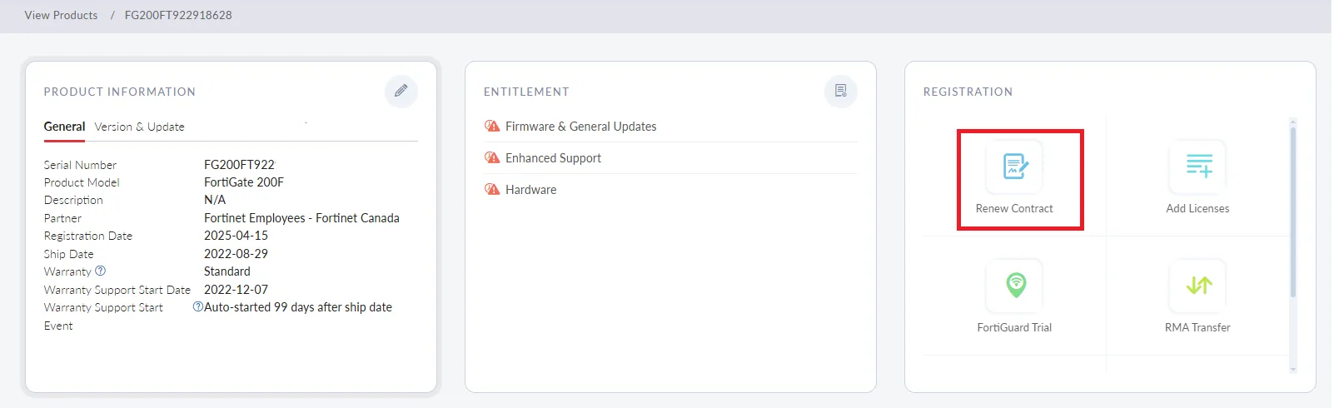
Task: Click the Add Licenses icon
Action: coord(1198,167)
